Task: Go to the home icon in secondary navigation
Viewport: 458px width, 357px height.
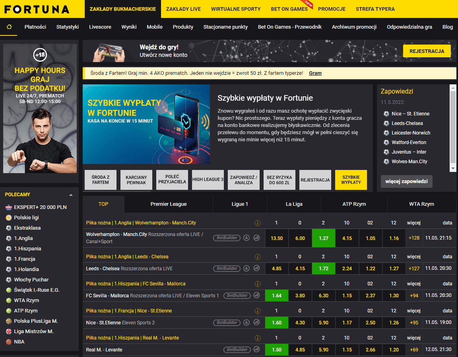Action: pyautogui.click(x=9, y=27)
